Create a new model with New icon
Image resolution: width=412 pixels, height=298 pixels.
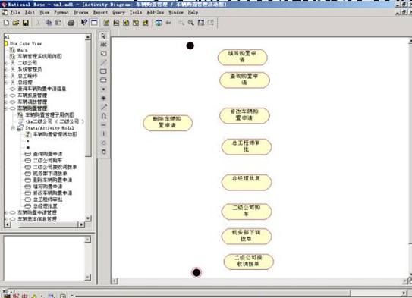point(6,23)
